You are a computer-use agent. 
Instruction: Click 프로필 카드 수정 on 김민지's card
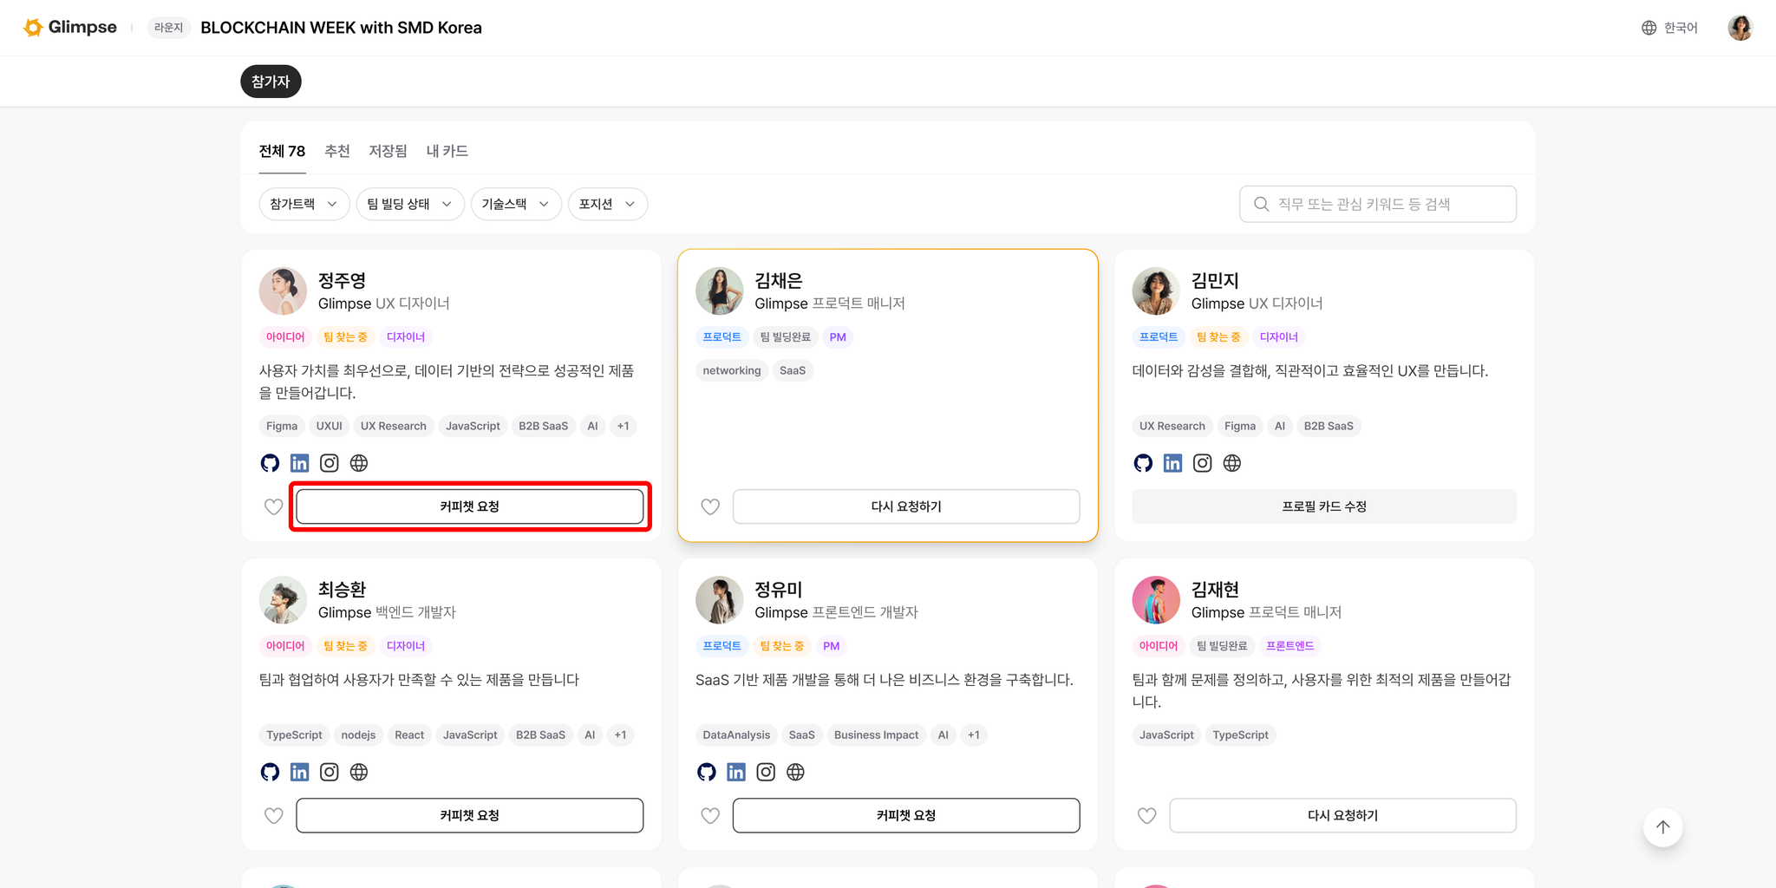tap(1324, 506)
